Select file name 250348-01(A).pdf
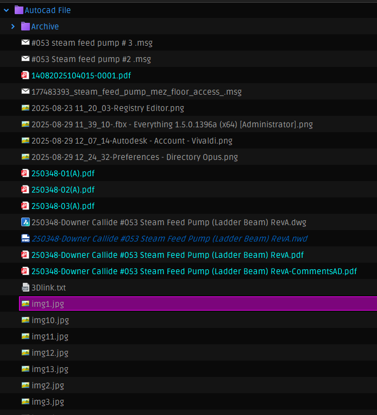 point(63,174)
